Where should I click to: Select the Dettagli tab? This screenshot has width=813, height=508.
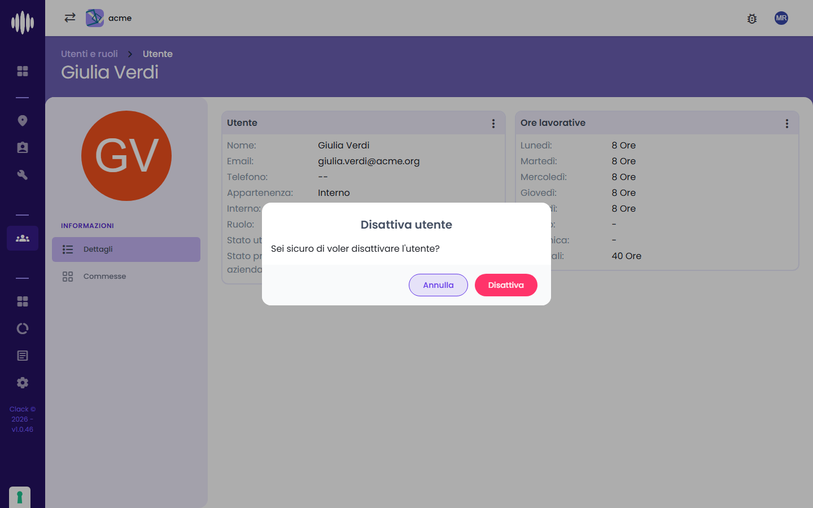126,249
